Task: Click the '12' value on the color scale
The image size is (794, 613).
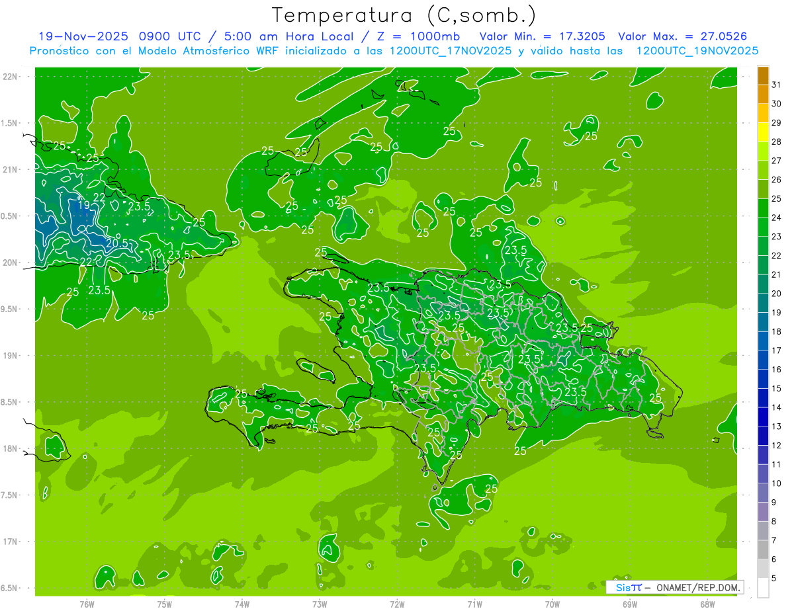Action: (777, 445)
